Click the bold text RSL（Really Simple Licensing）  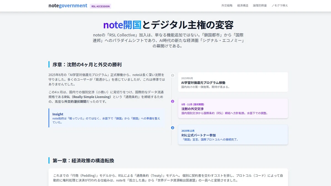click(88, 97)
